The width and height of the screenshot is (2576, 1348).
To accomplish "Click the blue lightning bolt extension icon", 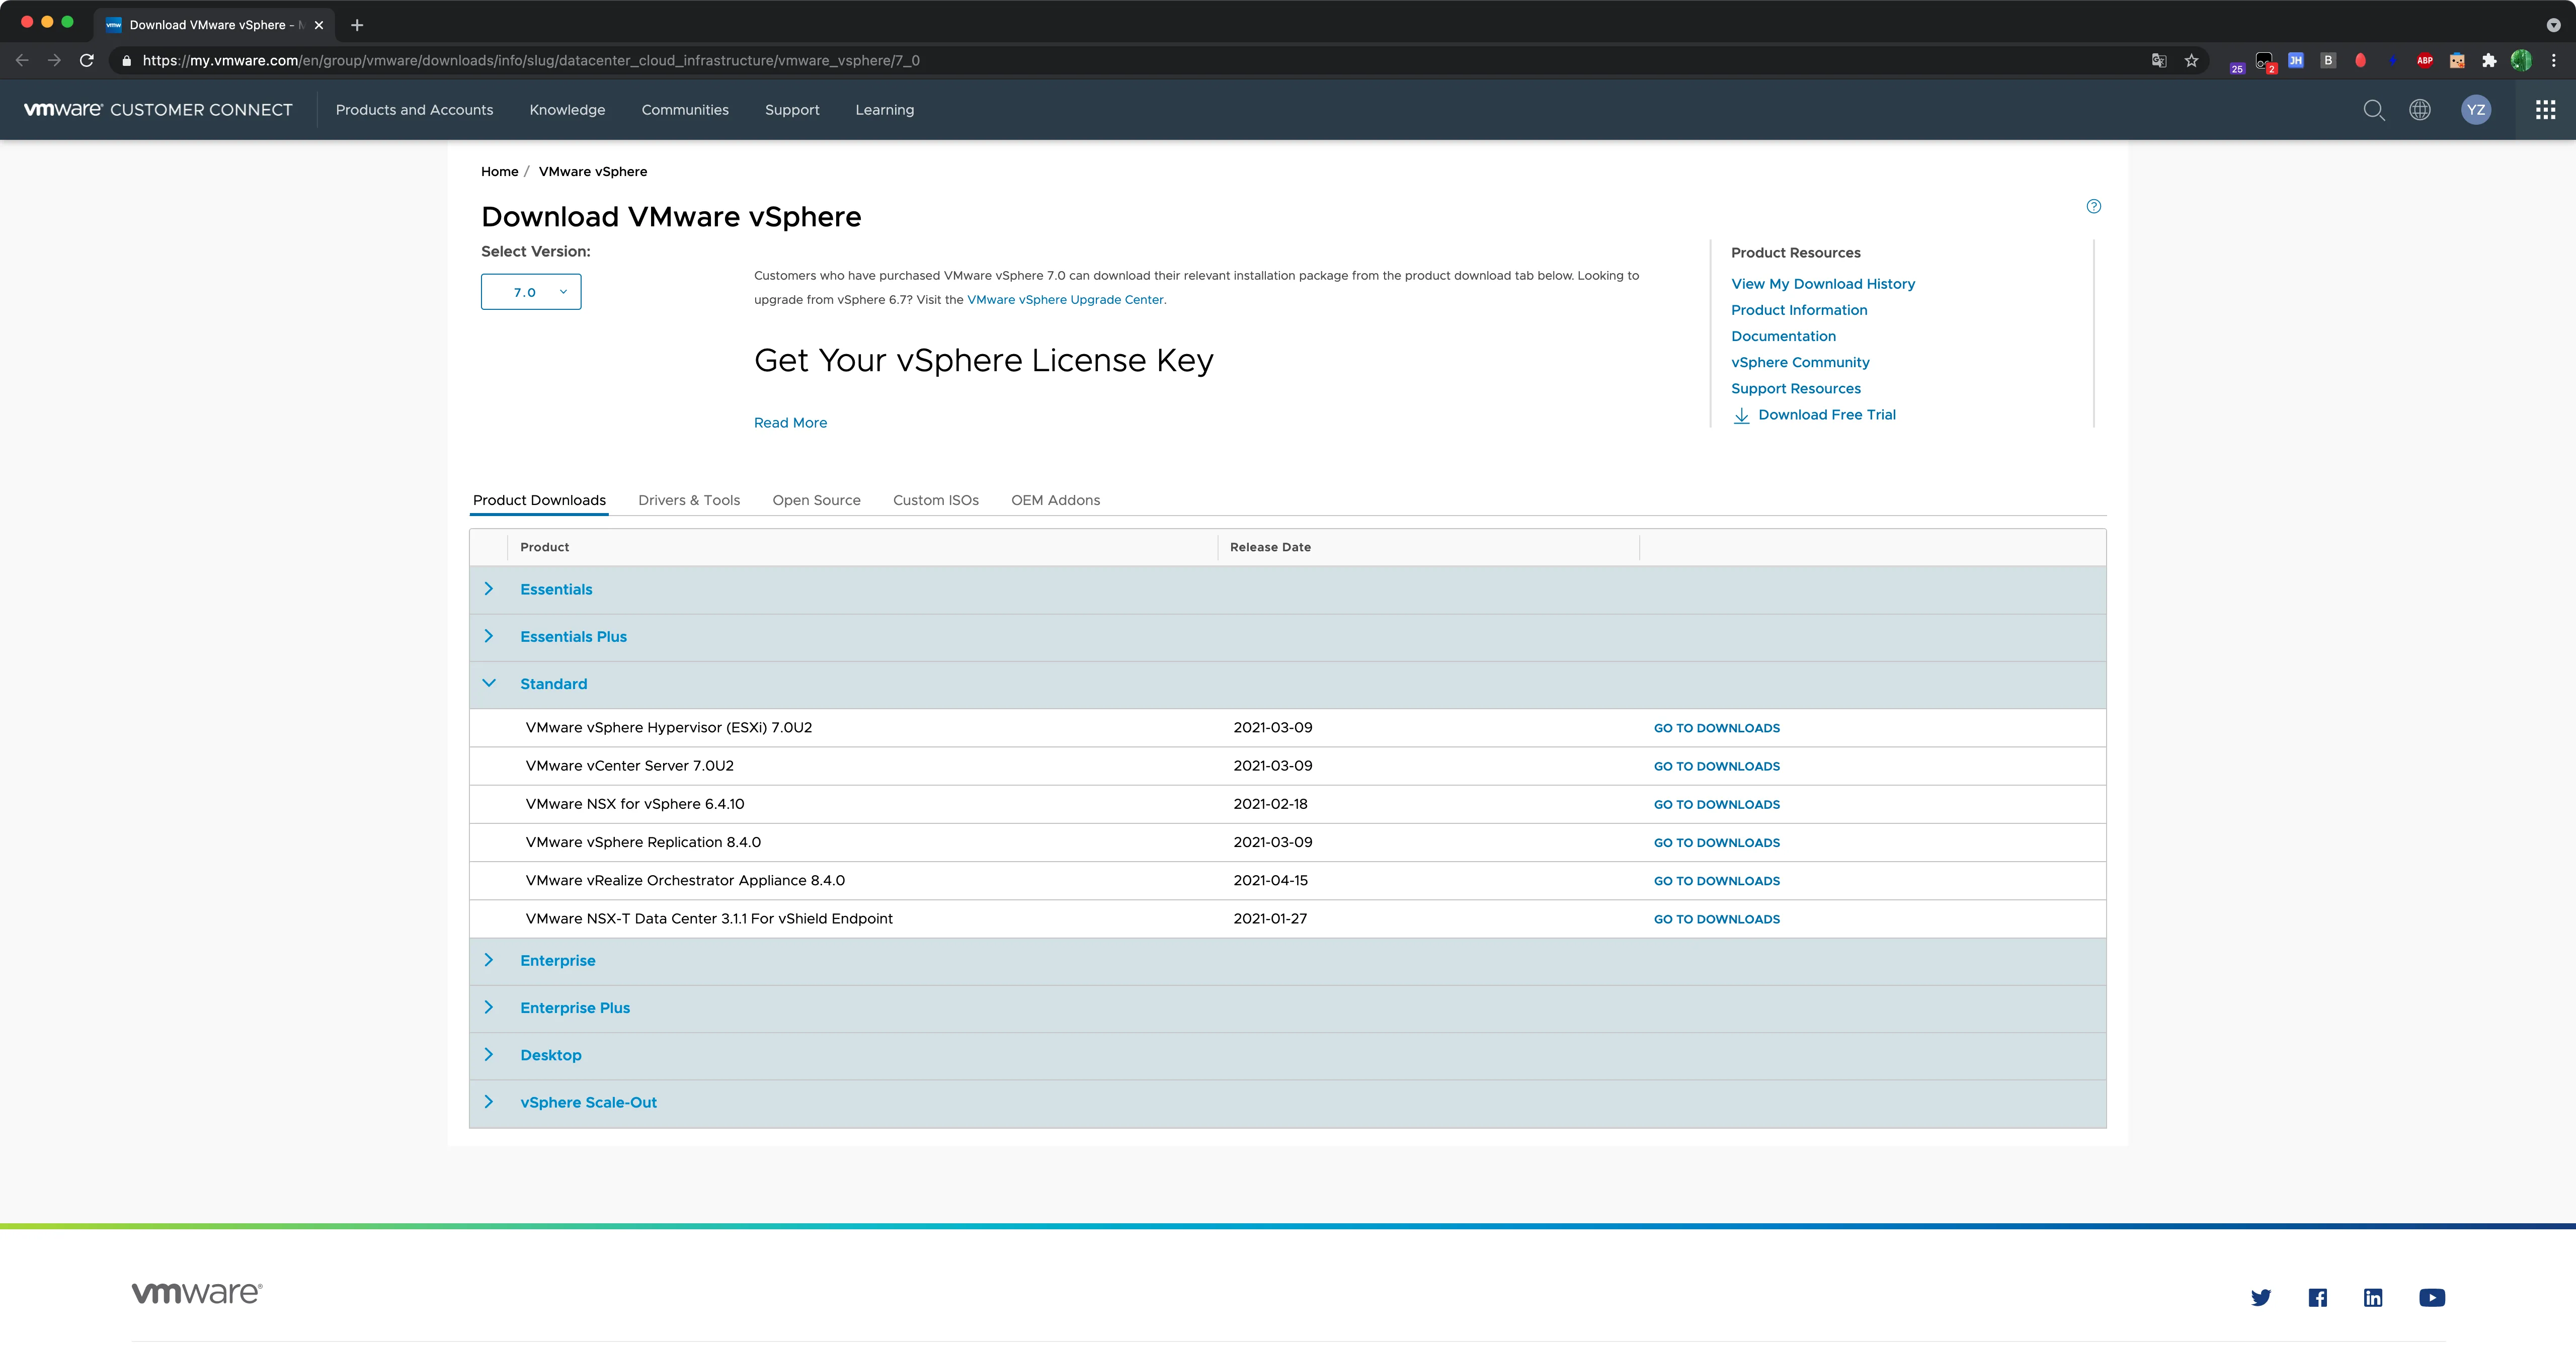I will pos(2392,60).
